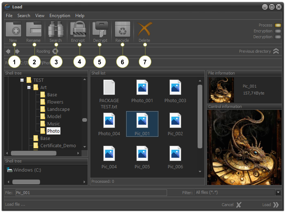Go back with the left arrow icon

tap(8, 51)
